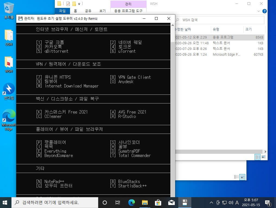Open the 파일 ribbon tab
Image resolution: width=276 pixels, height=208 pixels.
point(62,11)
